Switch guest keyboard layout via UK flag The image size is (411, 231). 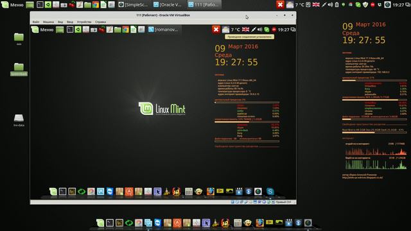tap(245, 30)
